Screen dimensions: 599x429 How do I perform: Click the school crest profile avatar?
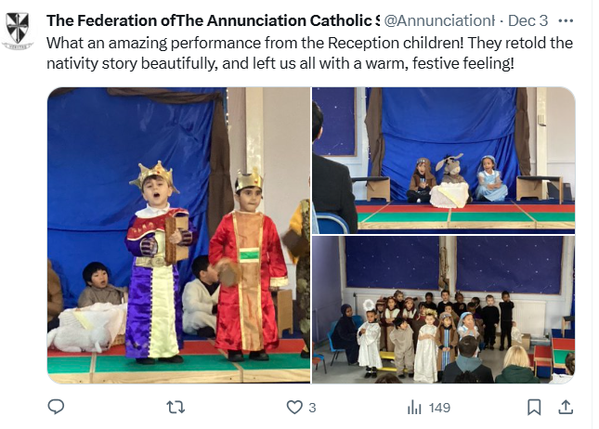pyautogui.click(x=18, y=31)
